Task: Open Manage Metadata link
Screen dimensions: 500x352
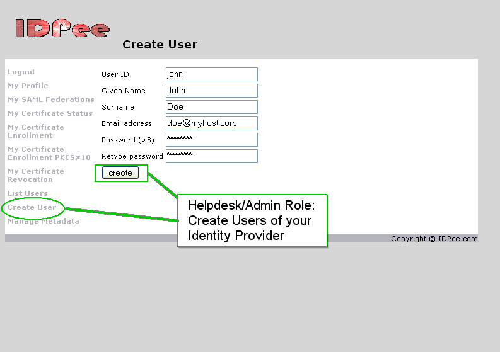Action: point(44,221)
